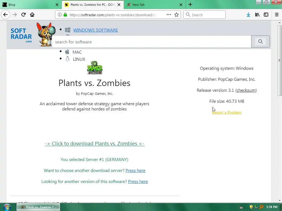Open the Firefox hamburger menu
The image size is (282, 211).
pyautogui.click(x=277, y=15)
